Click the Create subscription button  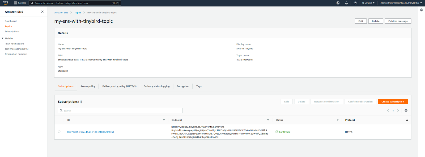click(393, 102)
